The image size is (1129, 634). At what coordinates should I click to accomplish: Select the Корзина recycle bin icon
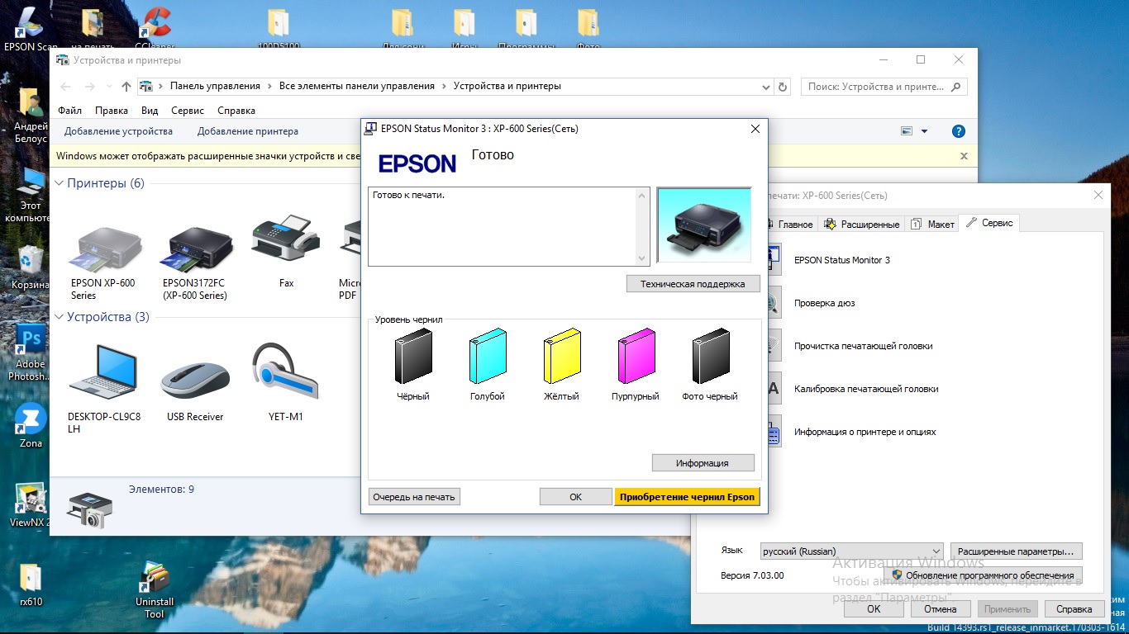31,267
